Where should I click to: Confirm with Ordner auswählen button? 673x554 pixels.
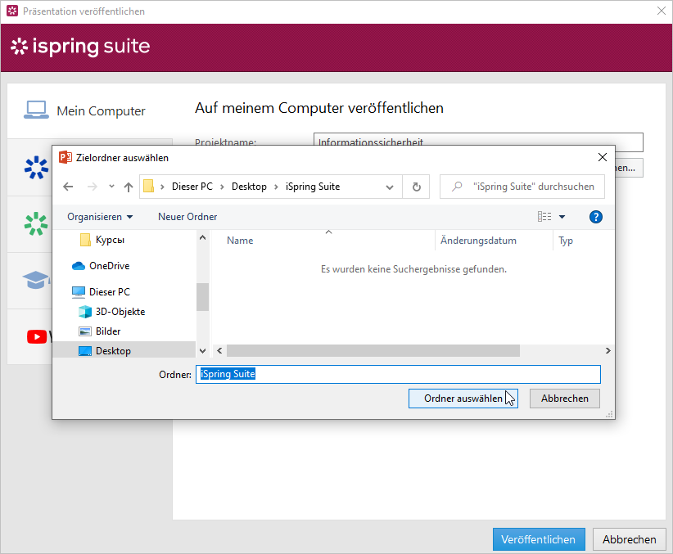(463, 399)
